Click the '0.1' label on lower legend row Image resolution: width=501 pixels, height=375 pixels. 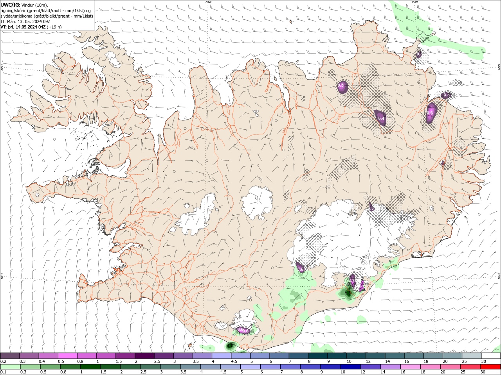tap(4, 372)
